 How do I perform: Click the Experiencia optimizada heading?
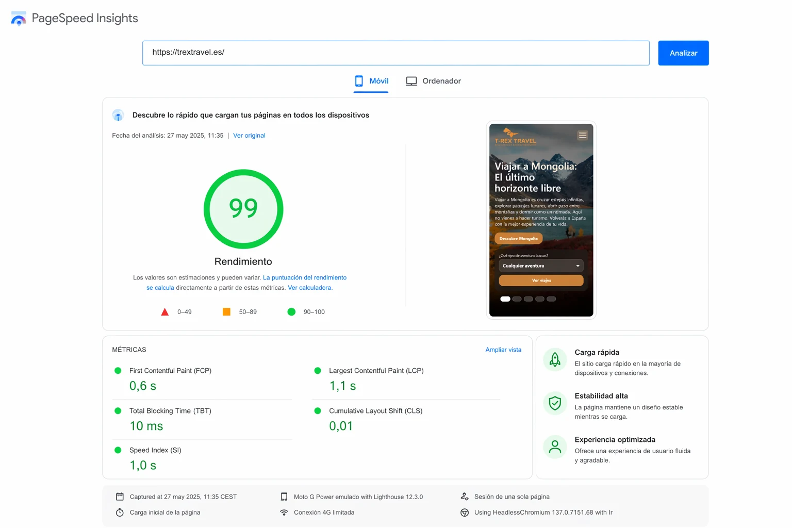coord(615,440)
